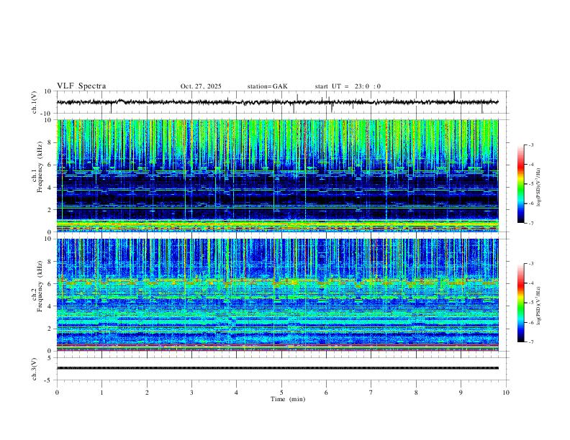Image resolution: width=570 pixels, height=440 pixels.
Task: Click the ch.1 spectrogram color bar
Action: click(520, 184)
